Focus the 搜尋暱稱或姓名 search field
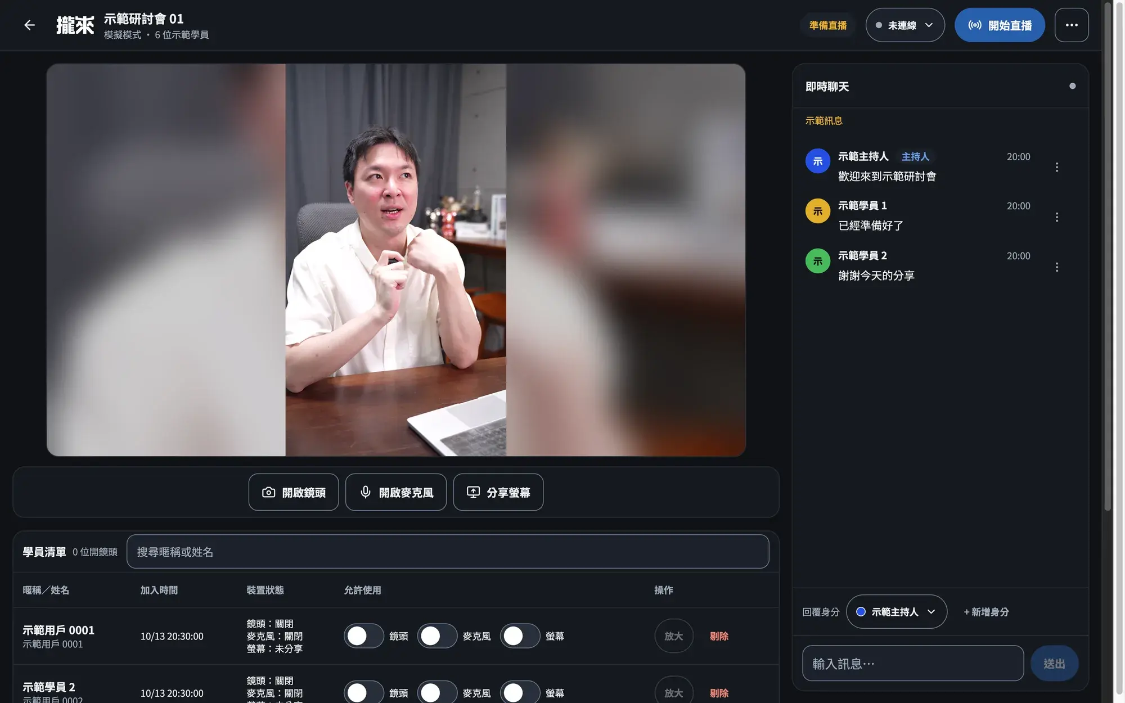This screenshot has height=703, width=1125. tap(448, 552)
